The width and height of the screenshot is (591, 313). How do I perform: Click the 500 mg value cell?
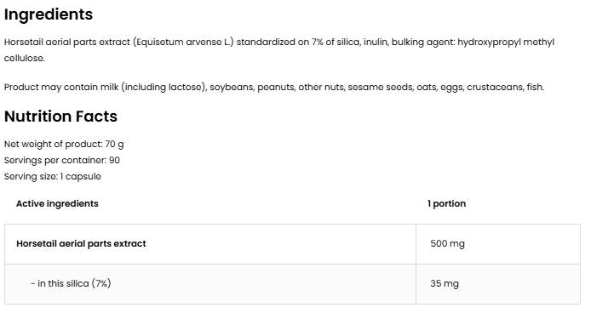(x=498, y=244)
